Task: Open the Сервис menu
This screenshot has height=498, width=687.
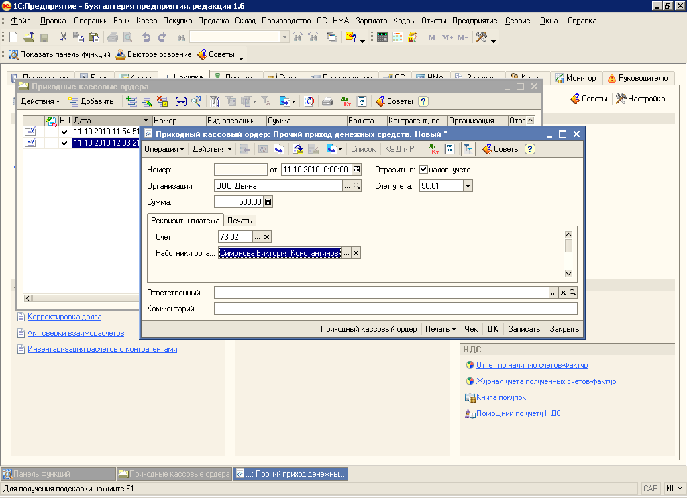Action: [x=517, y=21]
